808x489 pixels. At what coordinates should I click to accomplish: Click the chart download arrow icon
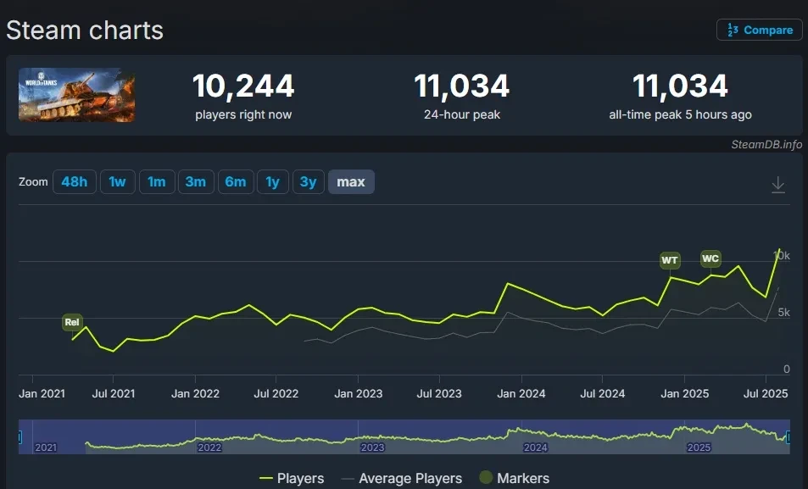(778, 185)
